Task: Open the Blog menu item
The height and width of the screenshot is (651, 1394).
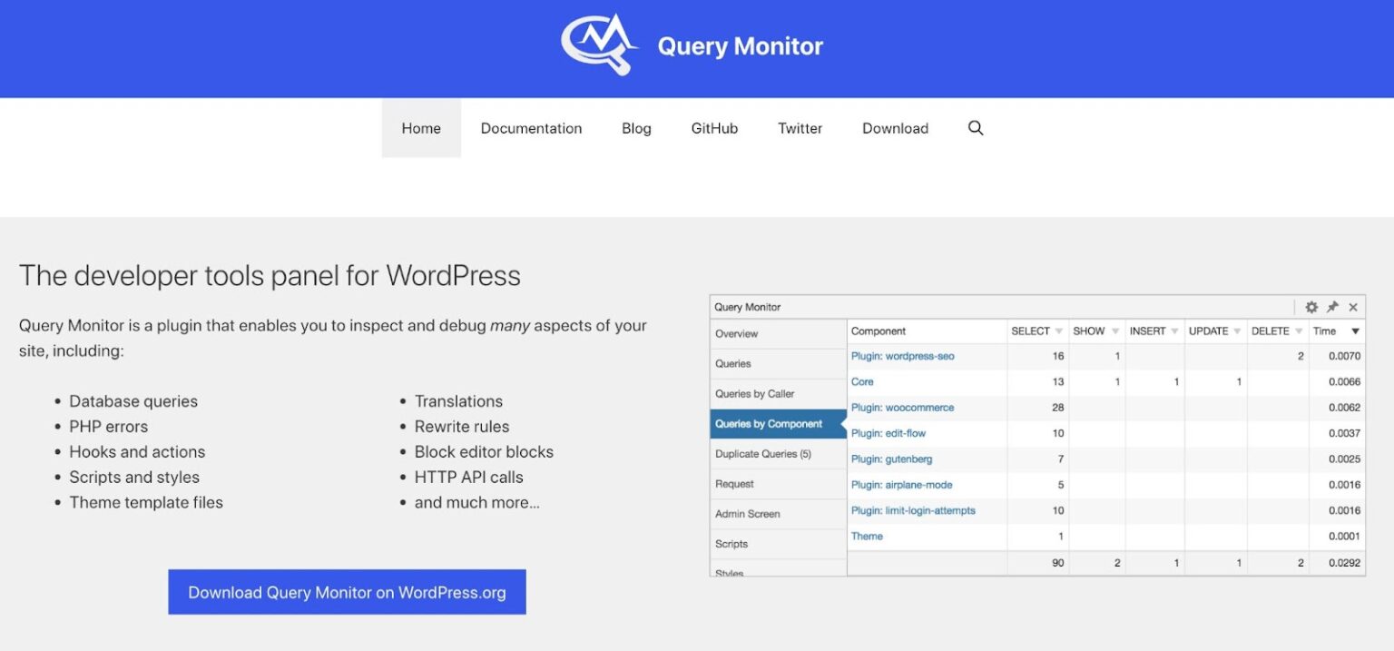Action: click(x=635, y=128)
